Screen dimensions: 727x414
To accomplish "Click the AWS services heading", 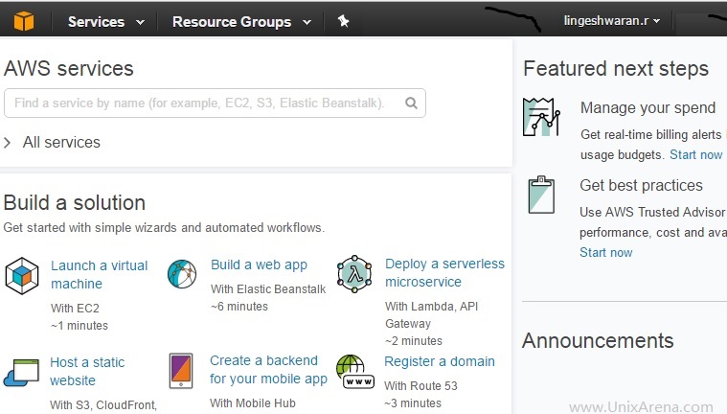I will coord(69,69).
